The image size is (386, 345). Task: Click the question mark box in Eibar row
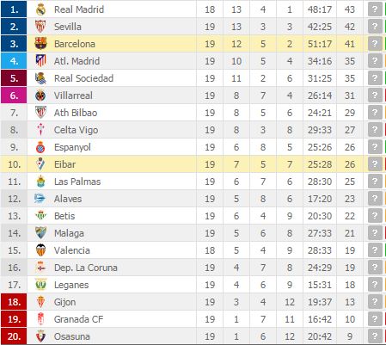coord(375,164)
